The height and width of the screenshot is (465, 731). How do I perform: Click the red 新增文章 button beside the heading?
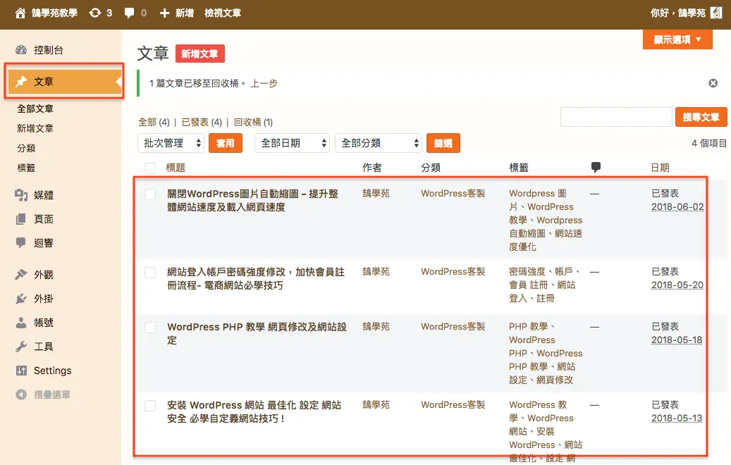coord(200,54)
